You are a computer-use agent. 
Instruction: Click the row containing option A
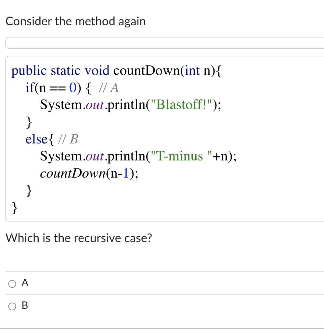tap(130, 283)
